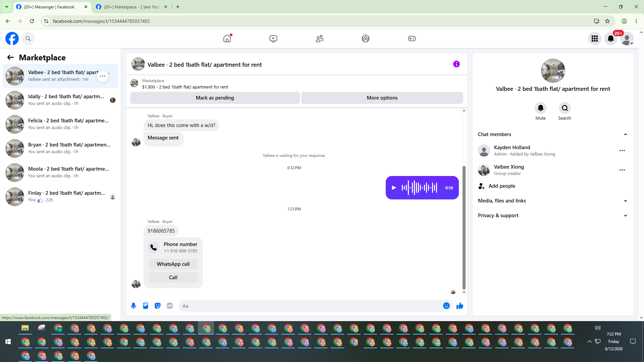Open the Moola conversation
644x362 pixels.
60,173
